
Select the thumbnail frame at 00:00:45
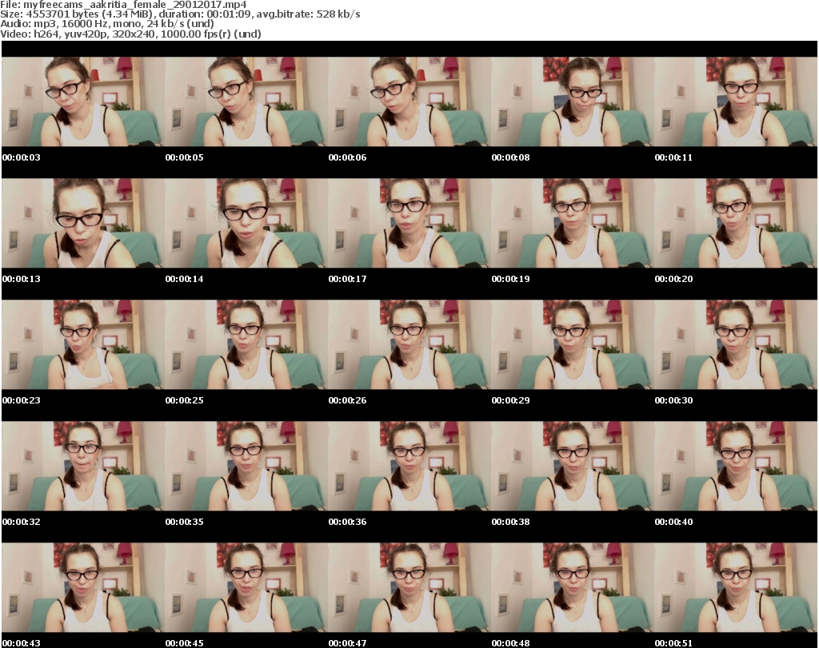click(246, 588)
